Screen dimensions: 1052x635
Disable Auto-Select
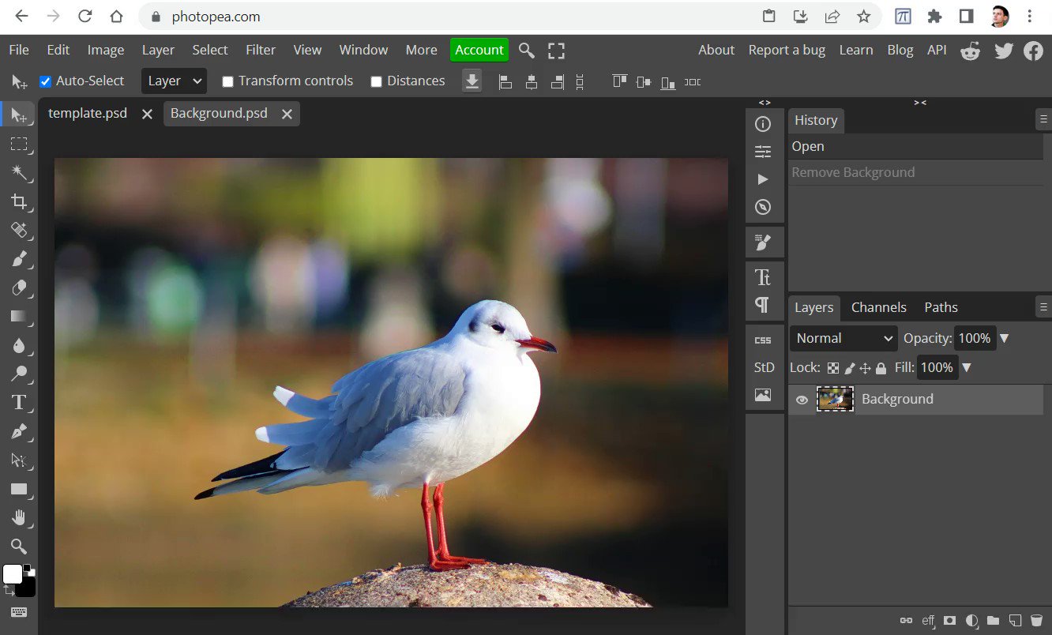45,81
